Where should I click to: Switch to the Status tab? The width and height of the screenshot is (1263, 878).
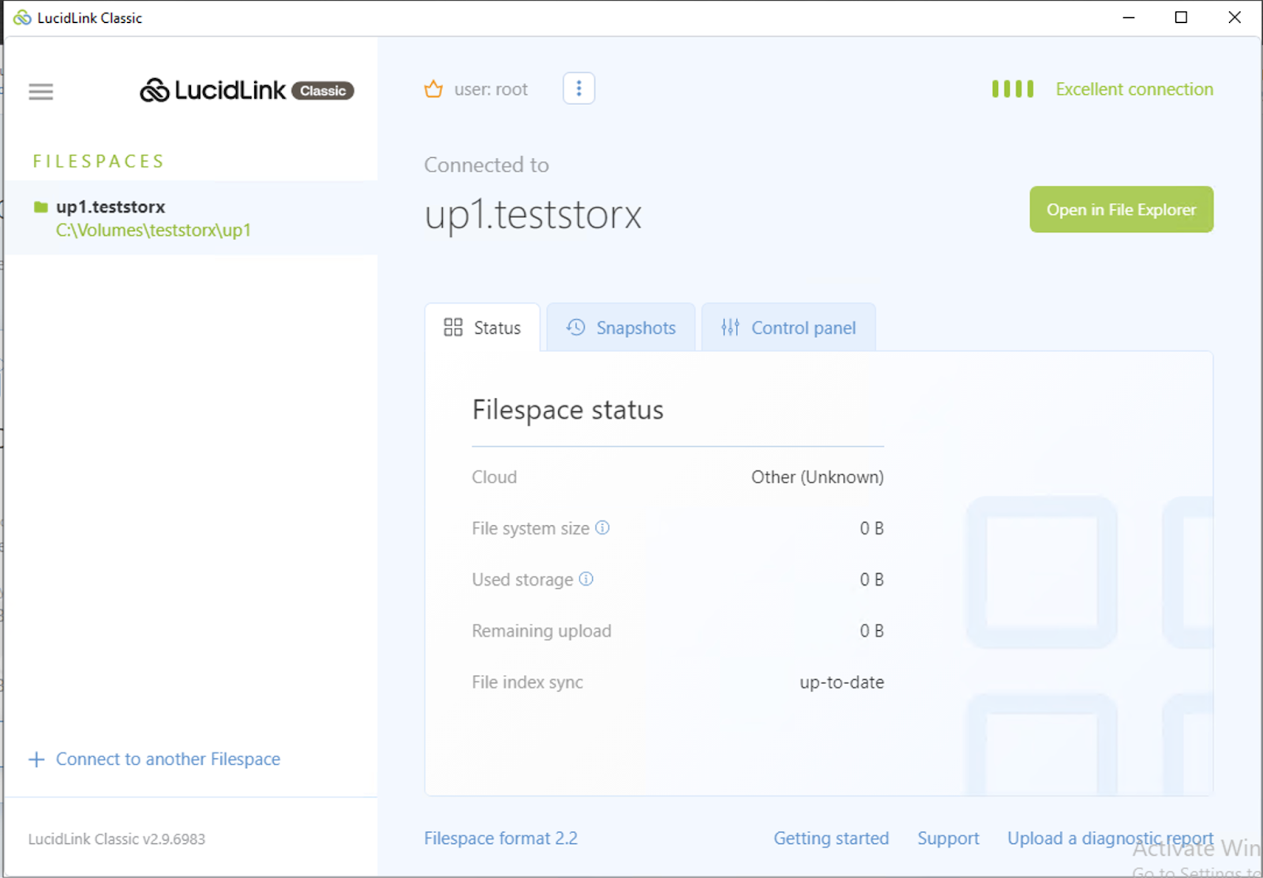(482, 328)
